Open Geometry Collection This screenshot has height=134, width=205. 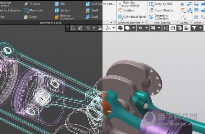tap(159, 17)
